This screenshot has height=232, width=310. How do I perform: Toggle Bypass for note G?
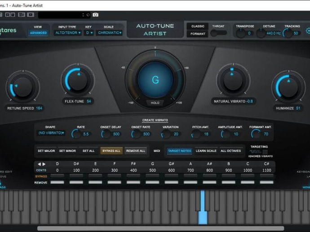tap(152, 176)
